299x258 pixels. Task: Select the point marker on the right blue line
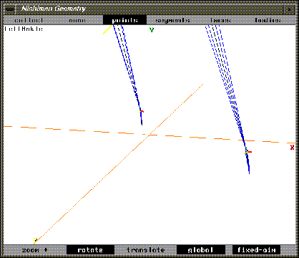(x=247, y=152)
